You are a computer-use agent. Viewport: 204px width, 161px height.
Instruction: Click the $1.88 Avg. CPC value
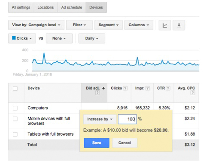click(190, 134)
